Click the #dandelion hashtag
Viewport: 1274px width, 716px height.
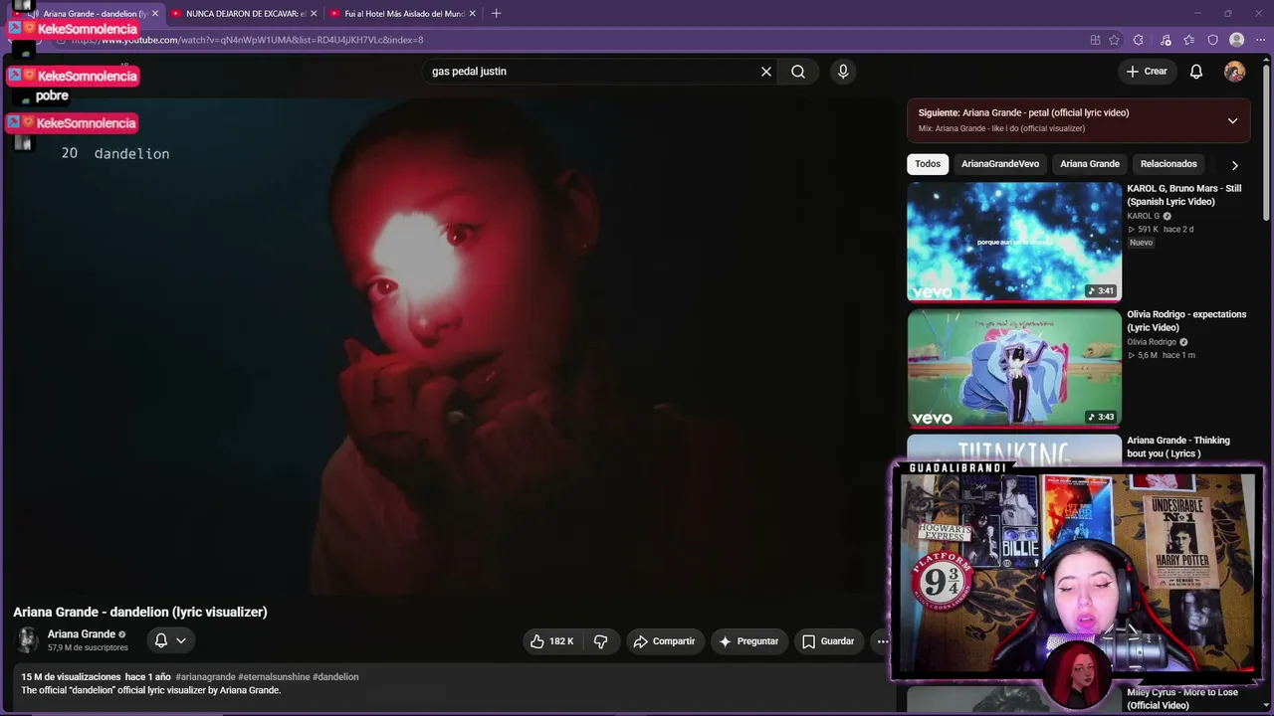click(x=335, y=677)
